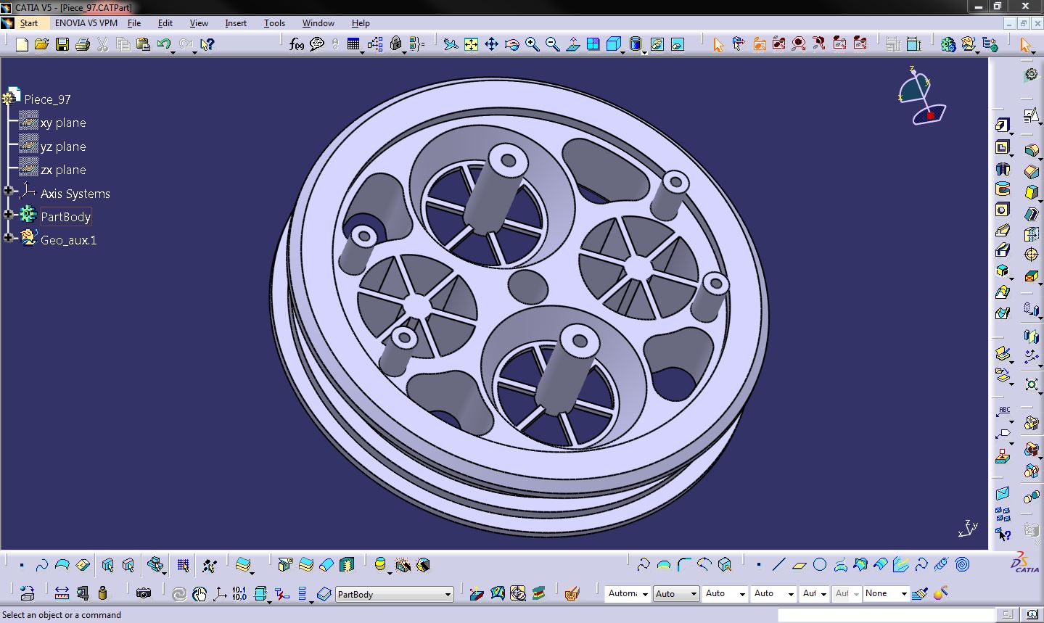Open the Undo history dropdown arrow

(174, 51)
